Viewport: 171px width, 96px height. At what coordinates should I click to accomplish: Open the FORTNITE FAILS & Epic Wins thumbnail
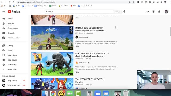(x=52, y=64)
